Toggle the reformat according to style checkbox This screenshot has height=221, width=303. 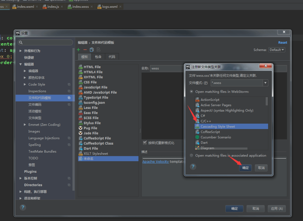(145, 143)
